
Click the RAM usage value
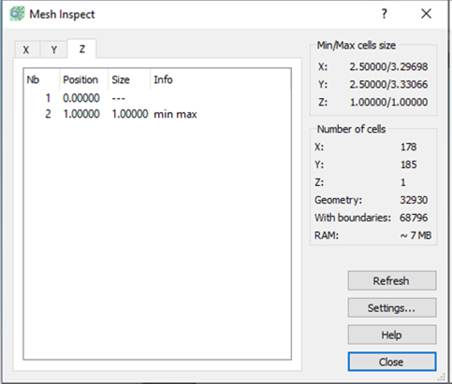(x=416, y=235)
